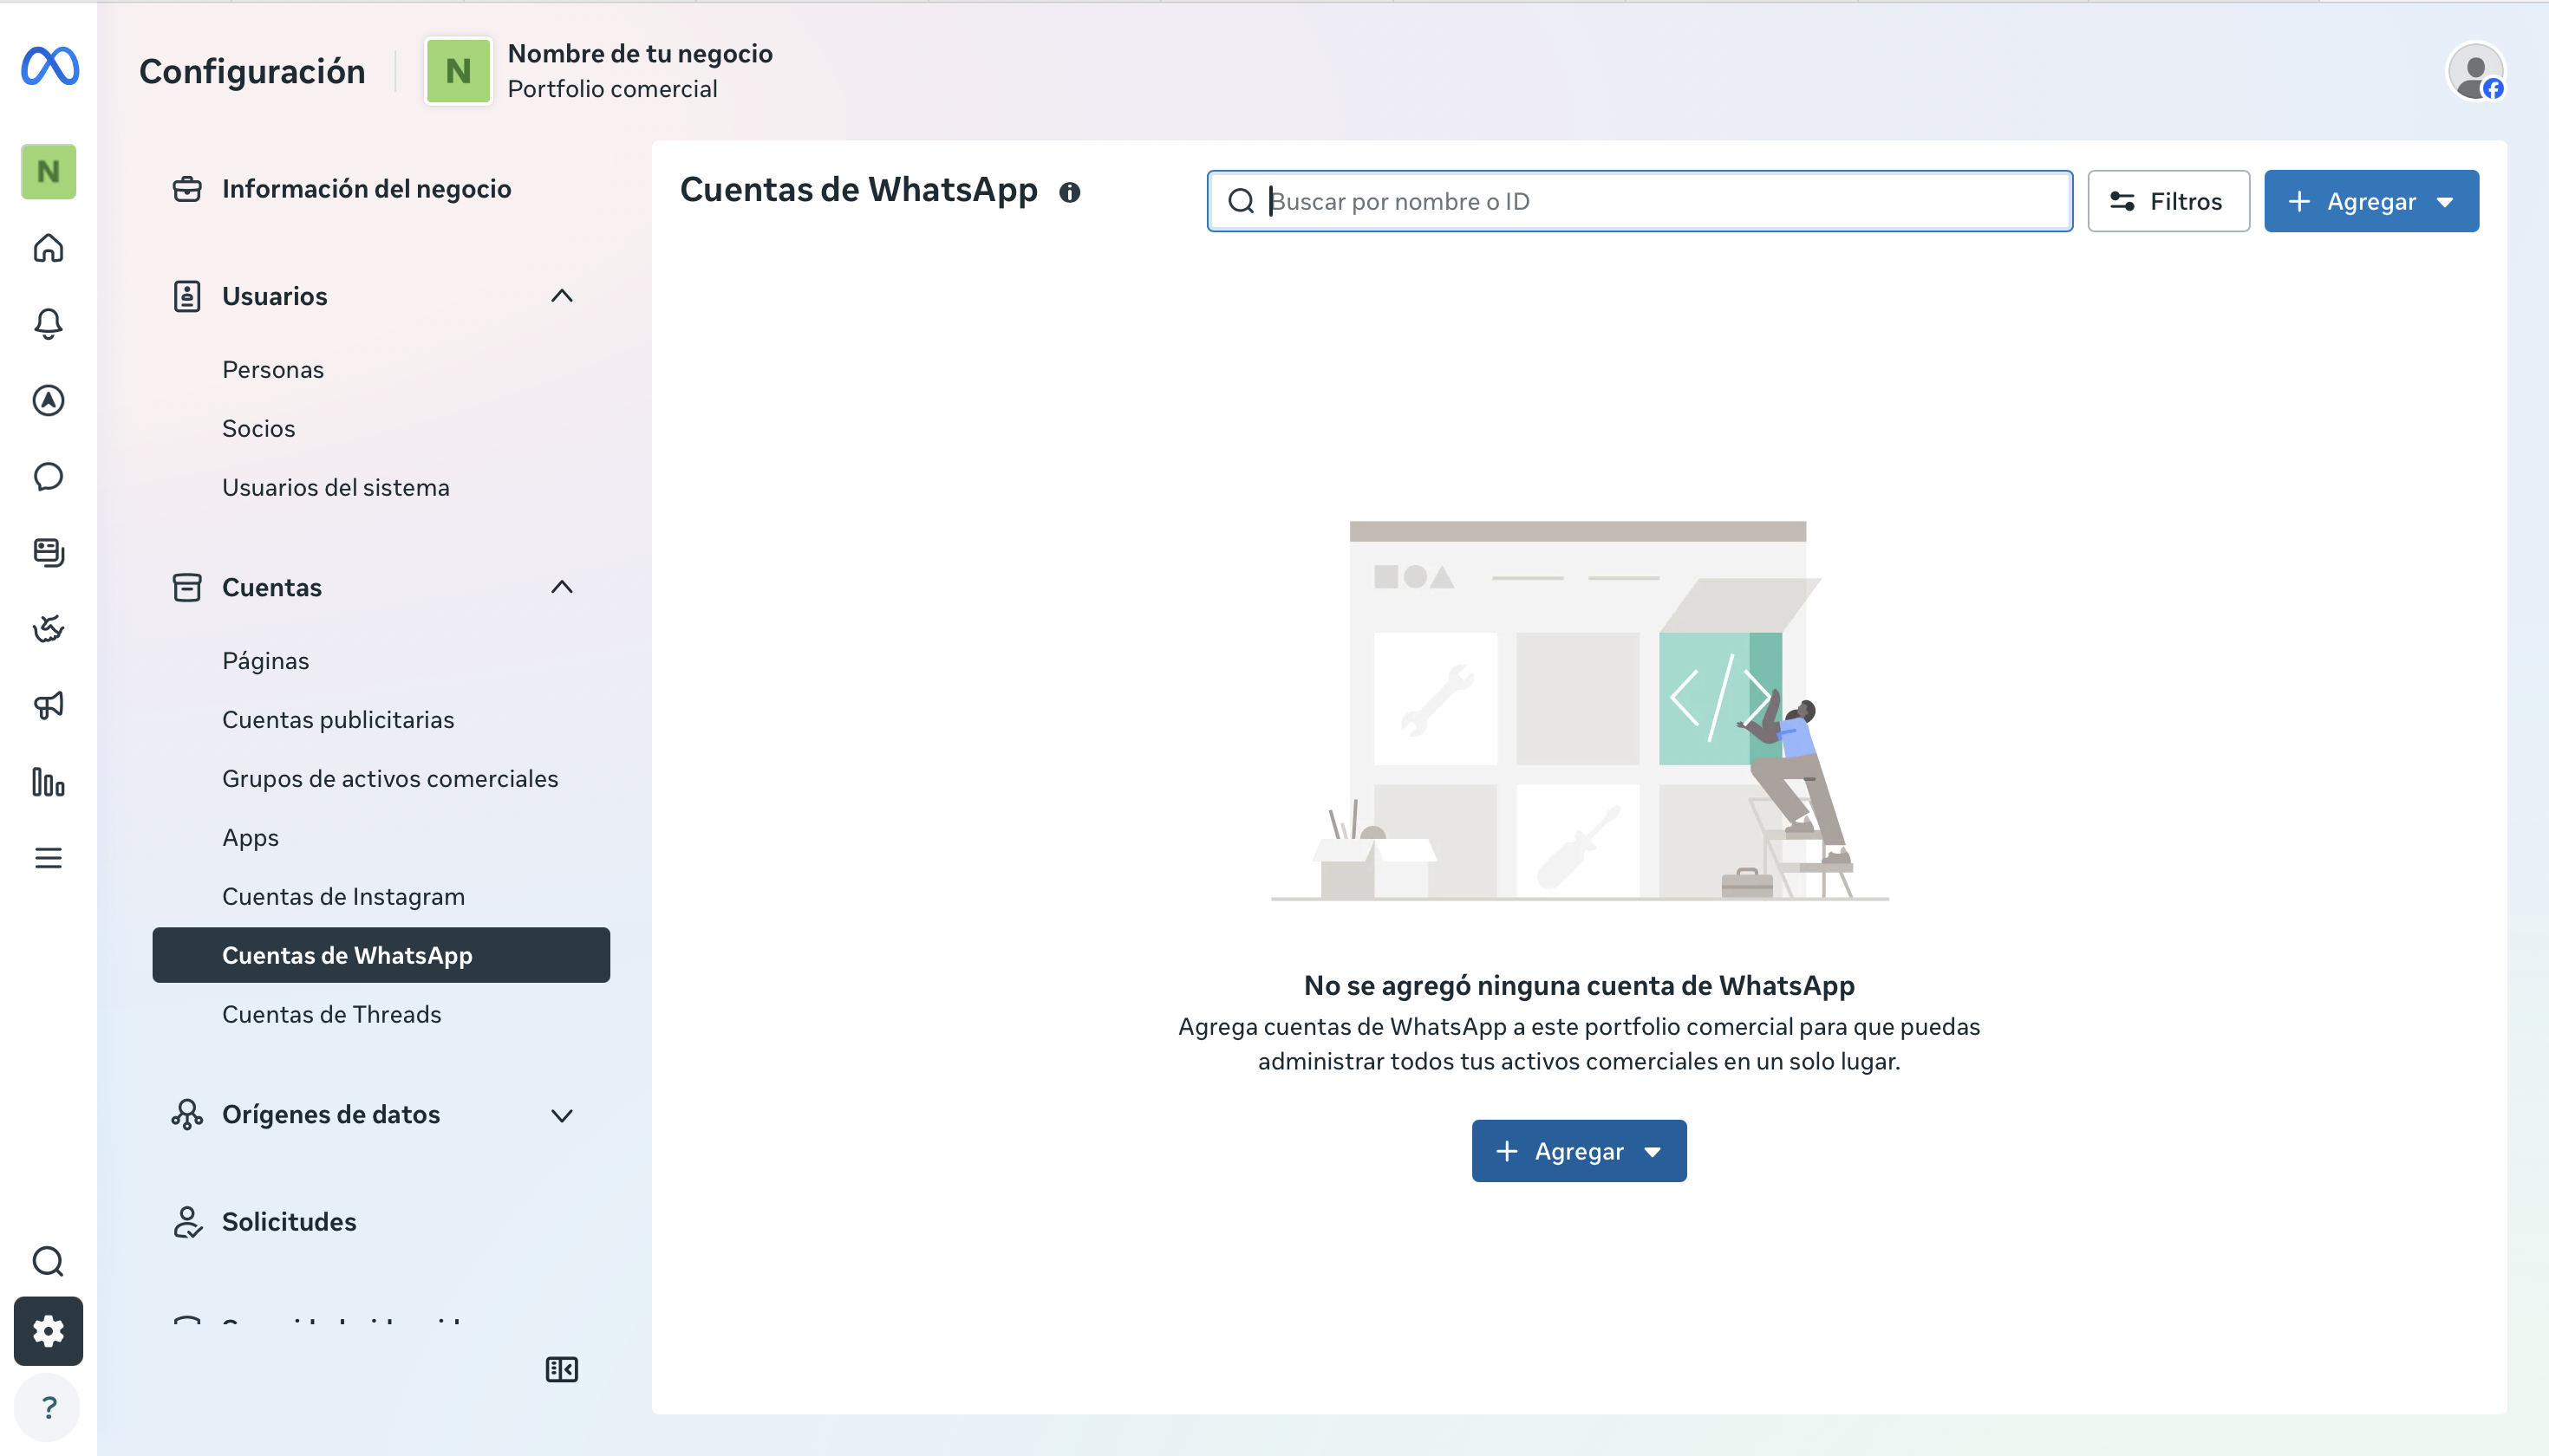Screen dimensions: 2549x1456
Task: Collapse the Cuentas section
Action: click(x=561, y=587)
